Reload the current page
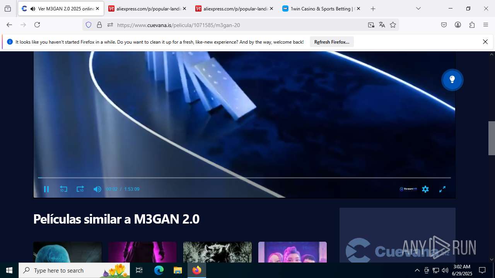Image resolution: width=495 pixels, height=278 pixels. (37, 25)
